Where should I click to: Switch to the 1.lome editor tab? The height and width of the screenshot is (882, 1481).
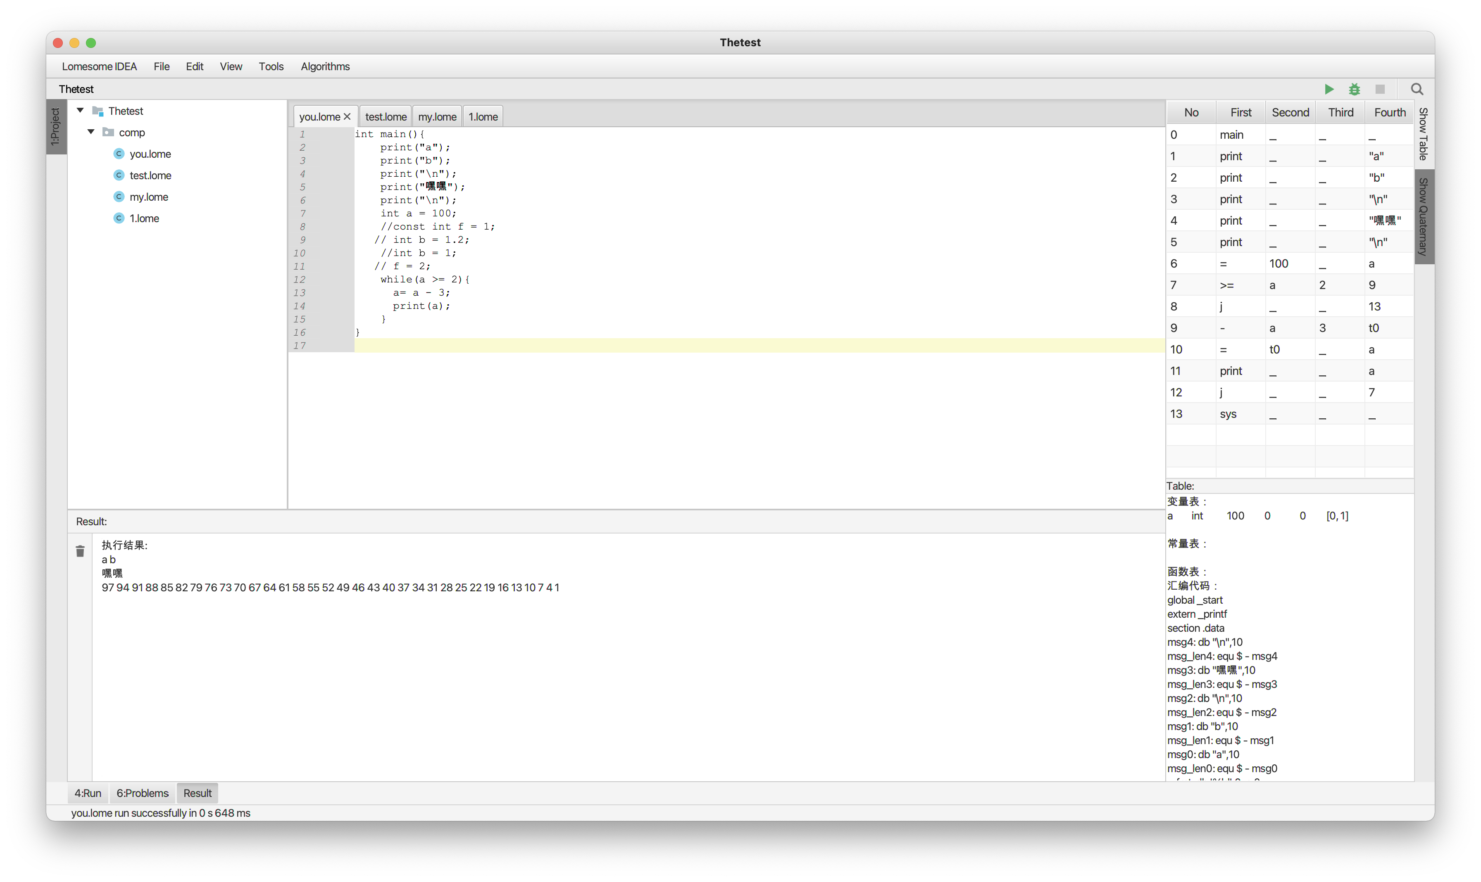tap(483, 116)
